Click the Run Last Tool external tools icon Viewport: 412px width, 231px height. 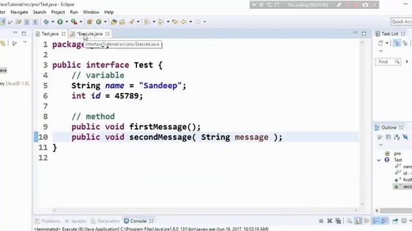[74, 22]
